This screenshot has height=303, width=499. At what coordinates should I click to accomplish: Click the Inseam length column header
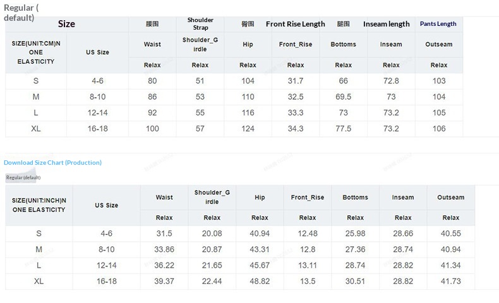point(387,24)
